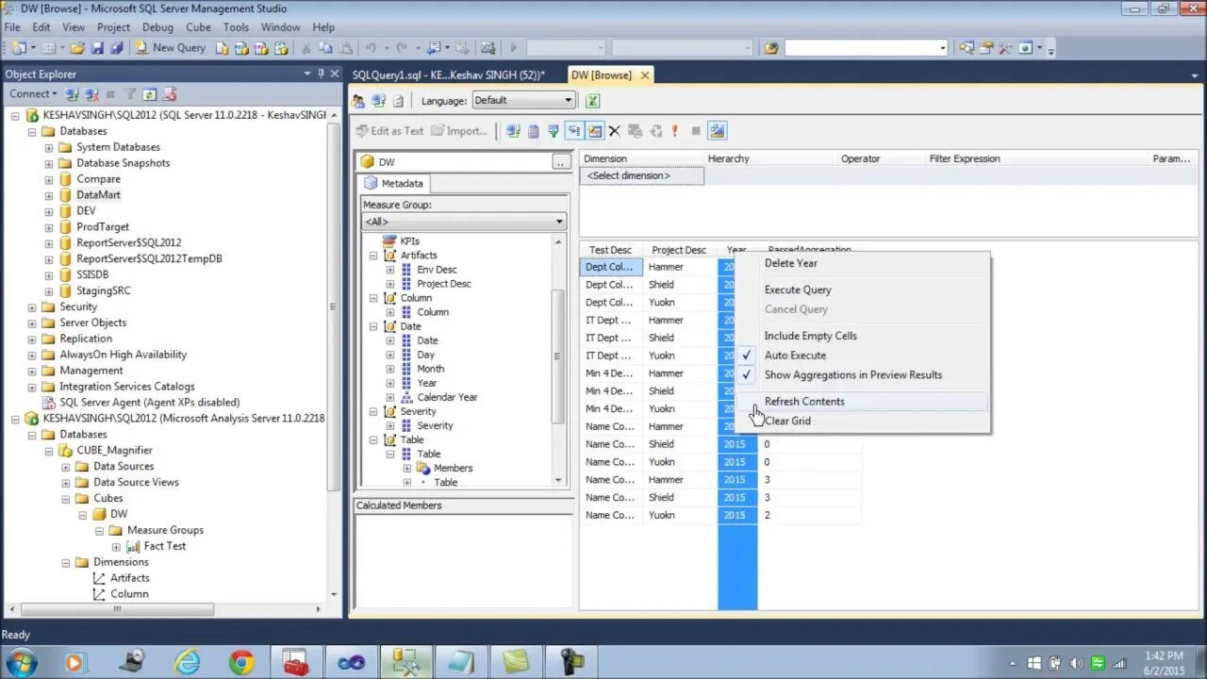Click the Refresh icon in Object Explorer toolbar
This screenshot has width=1207, height=679.
coord(150,94)
